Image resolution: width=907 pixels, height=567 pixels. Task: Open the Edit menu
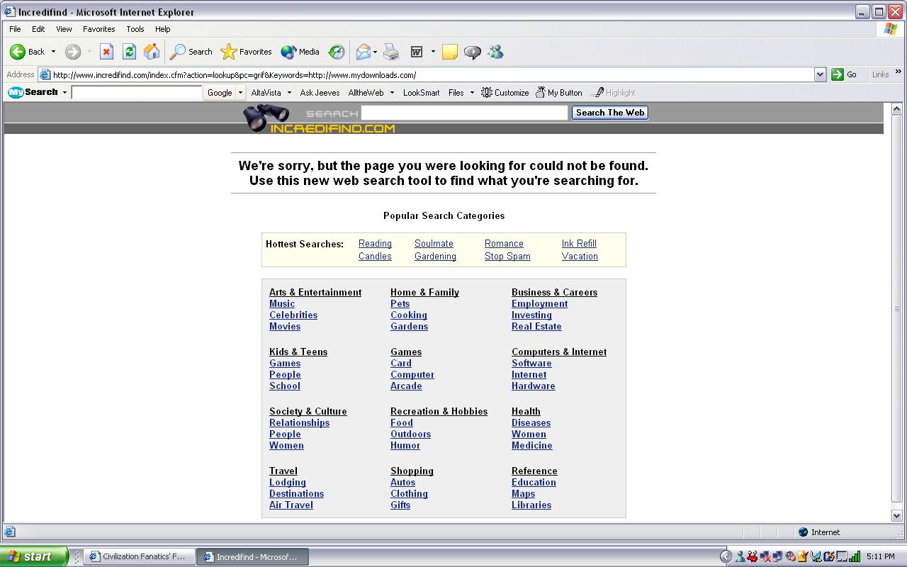tap(38, 29)
